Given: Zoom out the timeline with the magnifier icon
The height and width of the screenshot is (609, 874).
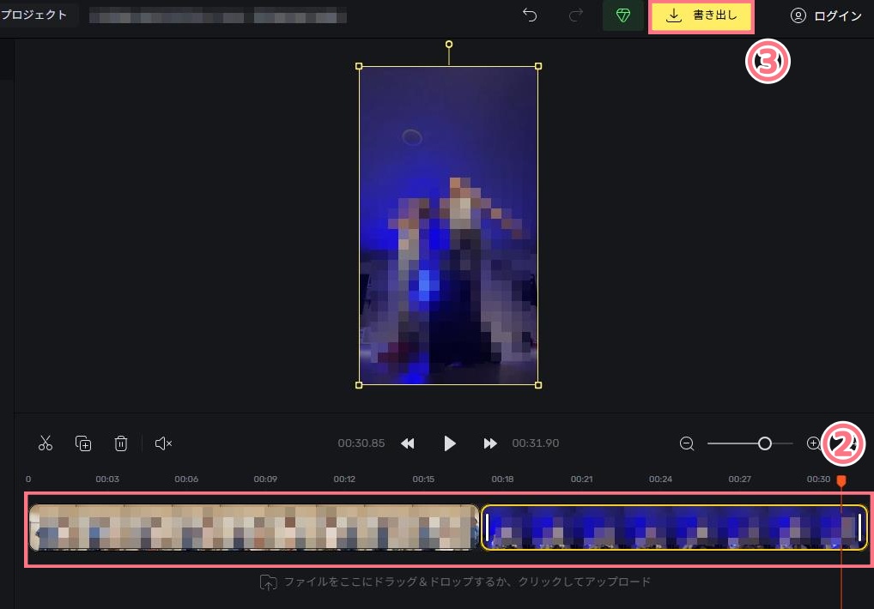Looking at the screenshot, I should pos(687,443).
